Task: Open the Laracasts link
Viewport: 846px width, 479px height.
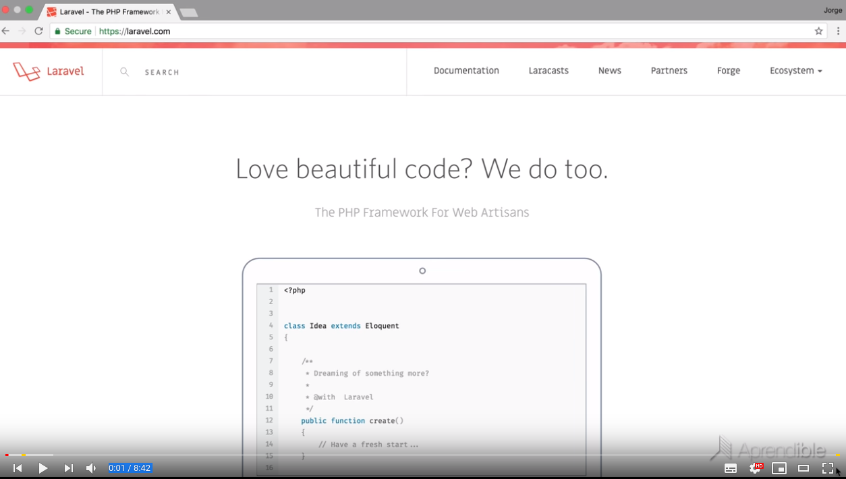Action: coord(548,71)
